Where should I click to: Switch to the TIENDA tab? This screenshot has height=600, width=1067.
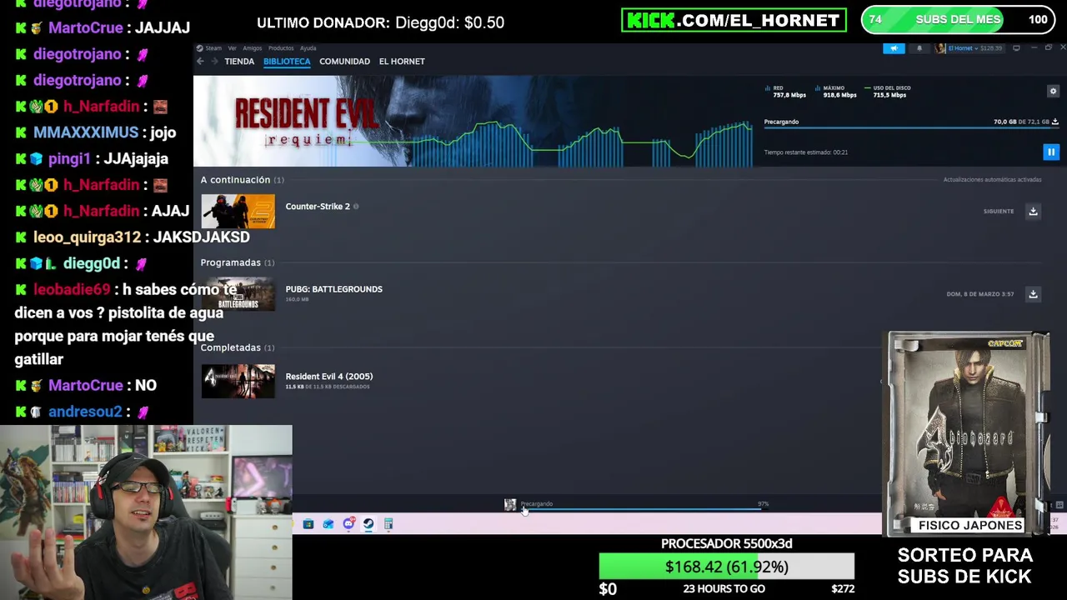(x=239, y=62)
